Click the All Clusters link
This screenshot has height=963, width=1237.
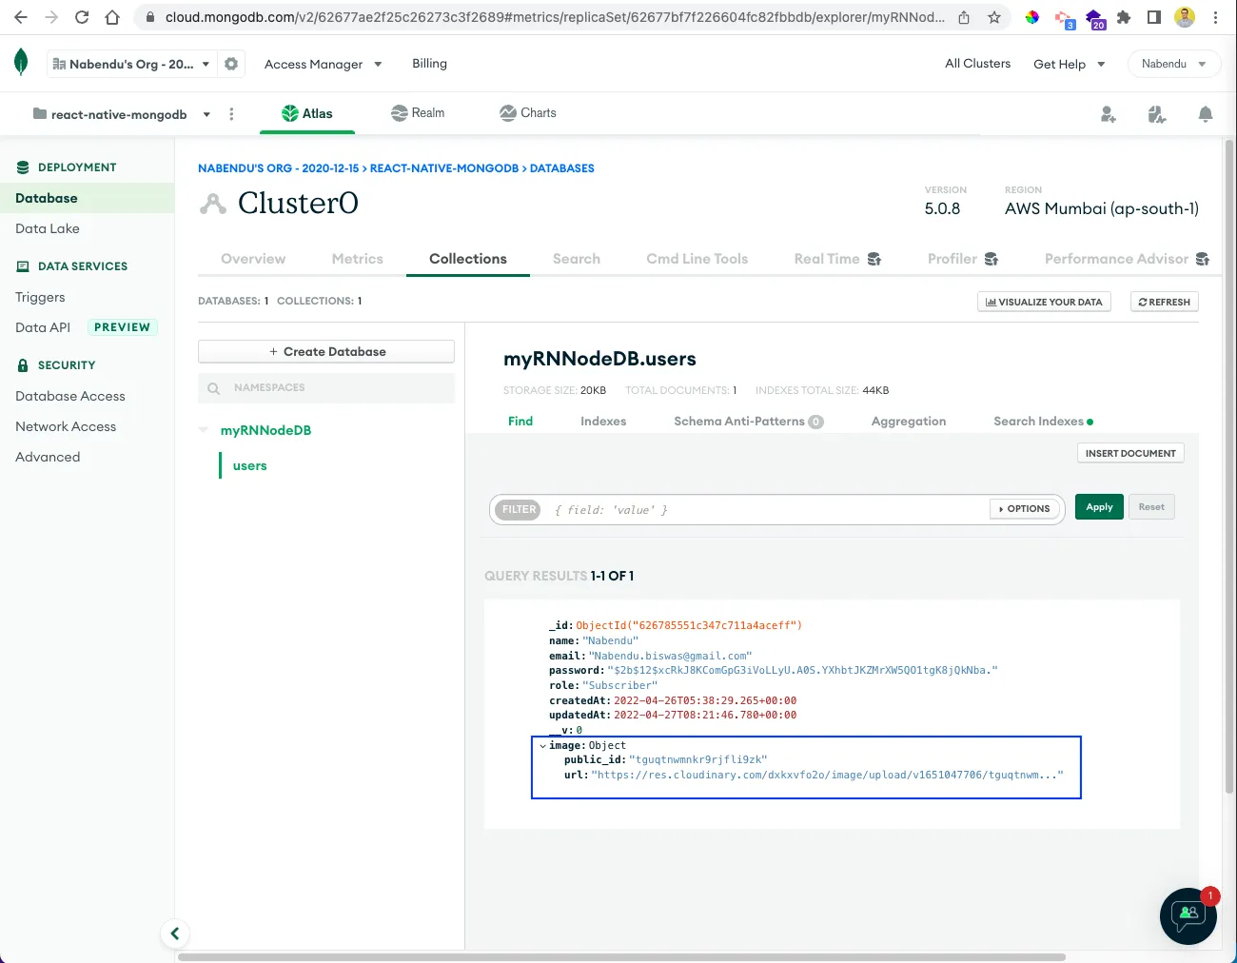click(x=977, y=64)
